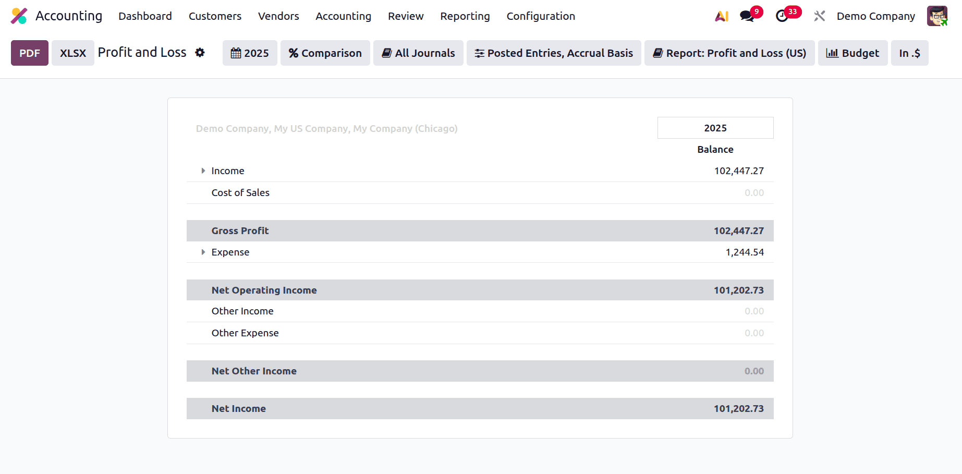Open the Accounting menu item
The height and width of the screenshot is (474, 962).
[344, 16]
